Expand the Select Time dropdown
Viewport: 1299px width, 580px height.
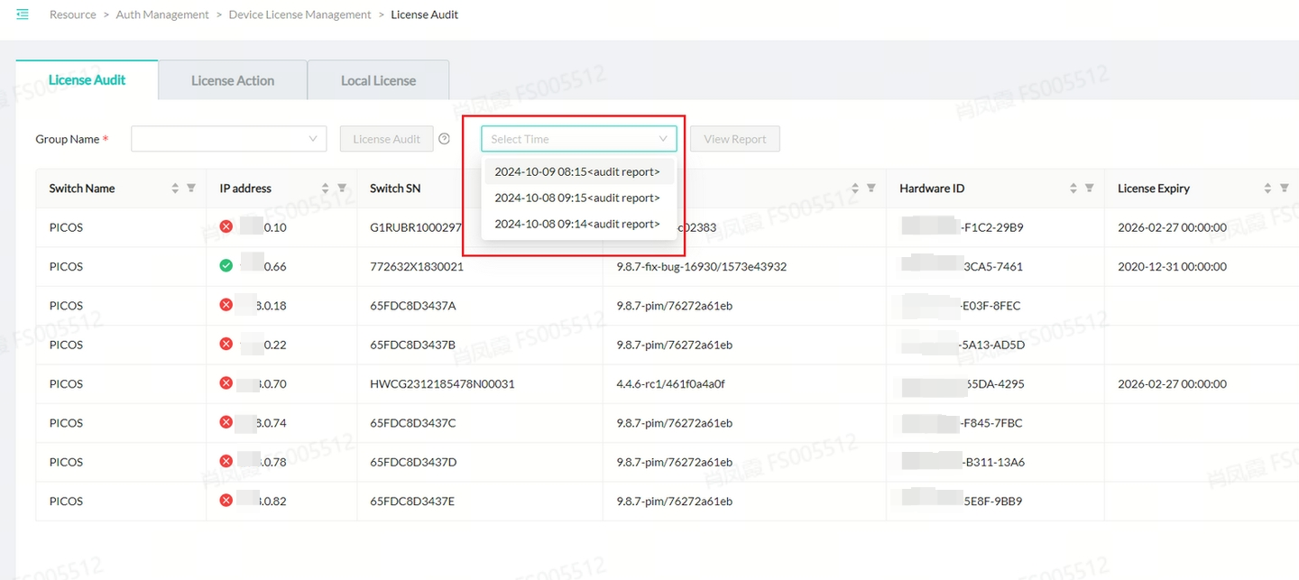578,139
